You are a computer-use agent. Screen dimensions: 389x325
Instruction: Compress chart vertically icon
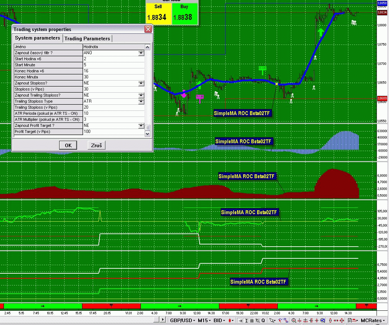coord(317,320)
